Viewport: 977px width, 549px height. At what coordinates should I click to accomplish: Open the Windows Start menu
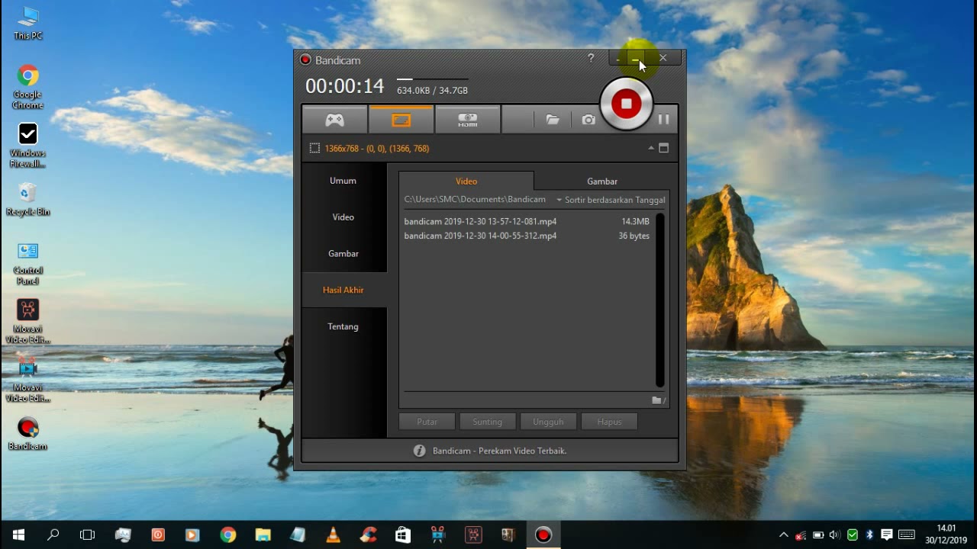coord(18,535)
